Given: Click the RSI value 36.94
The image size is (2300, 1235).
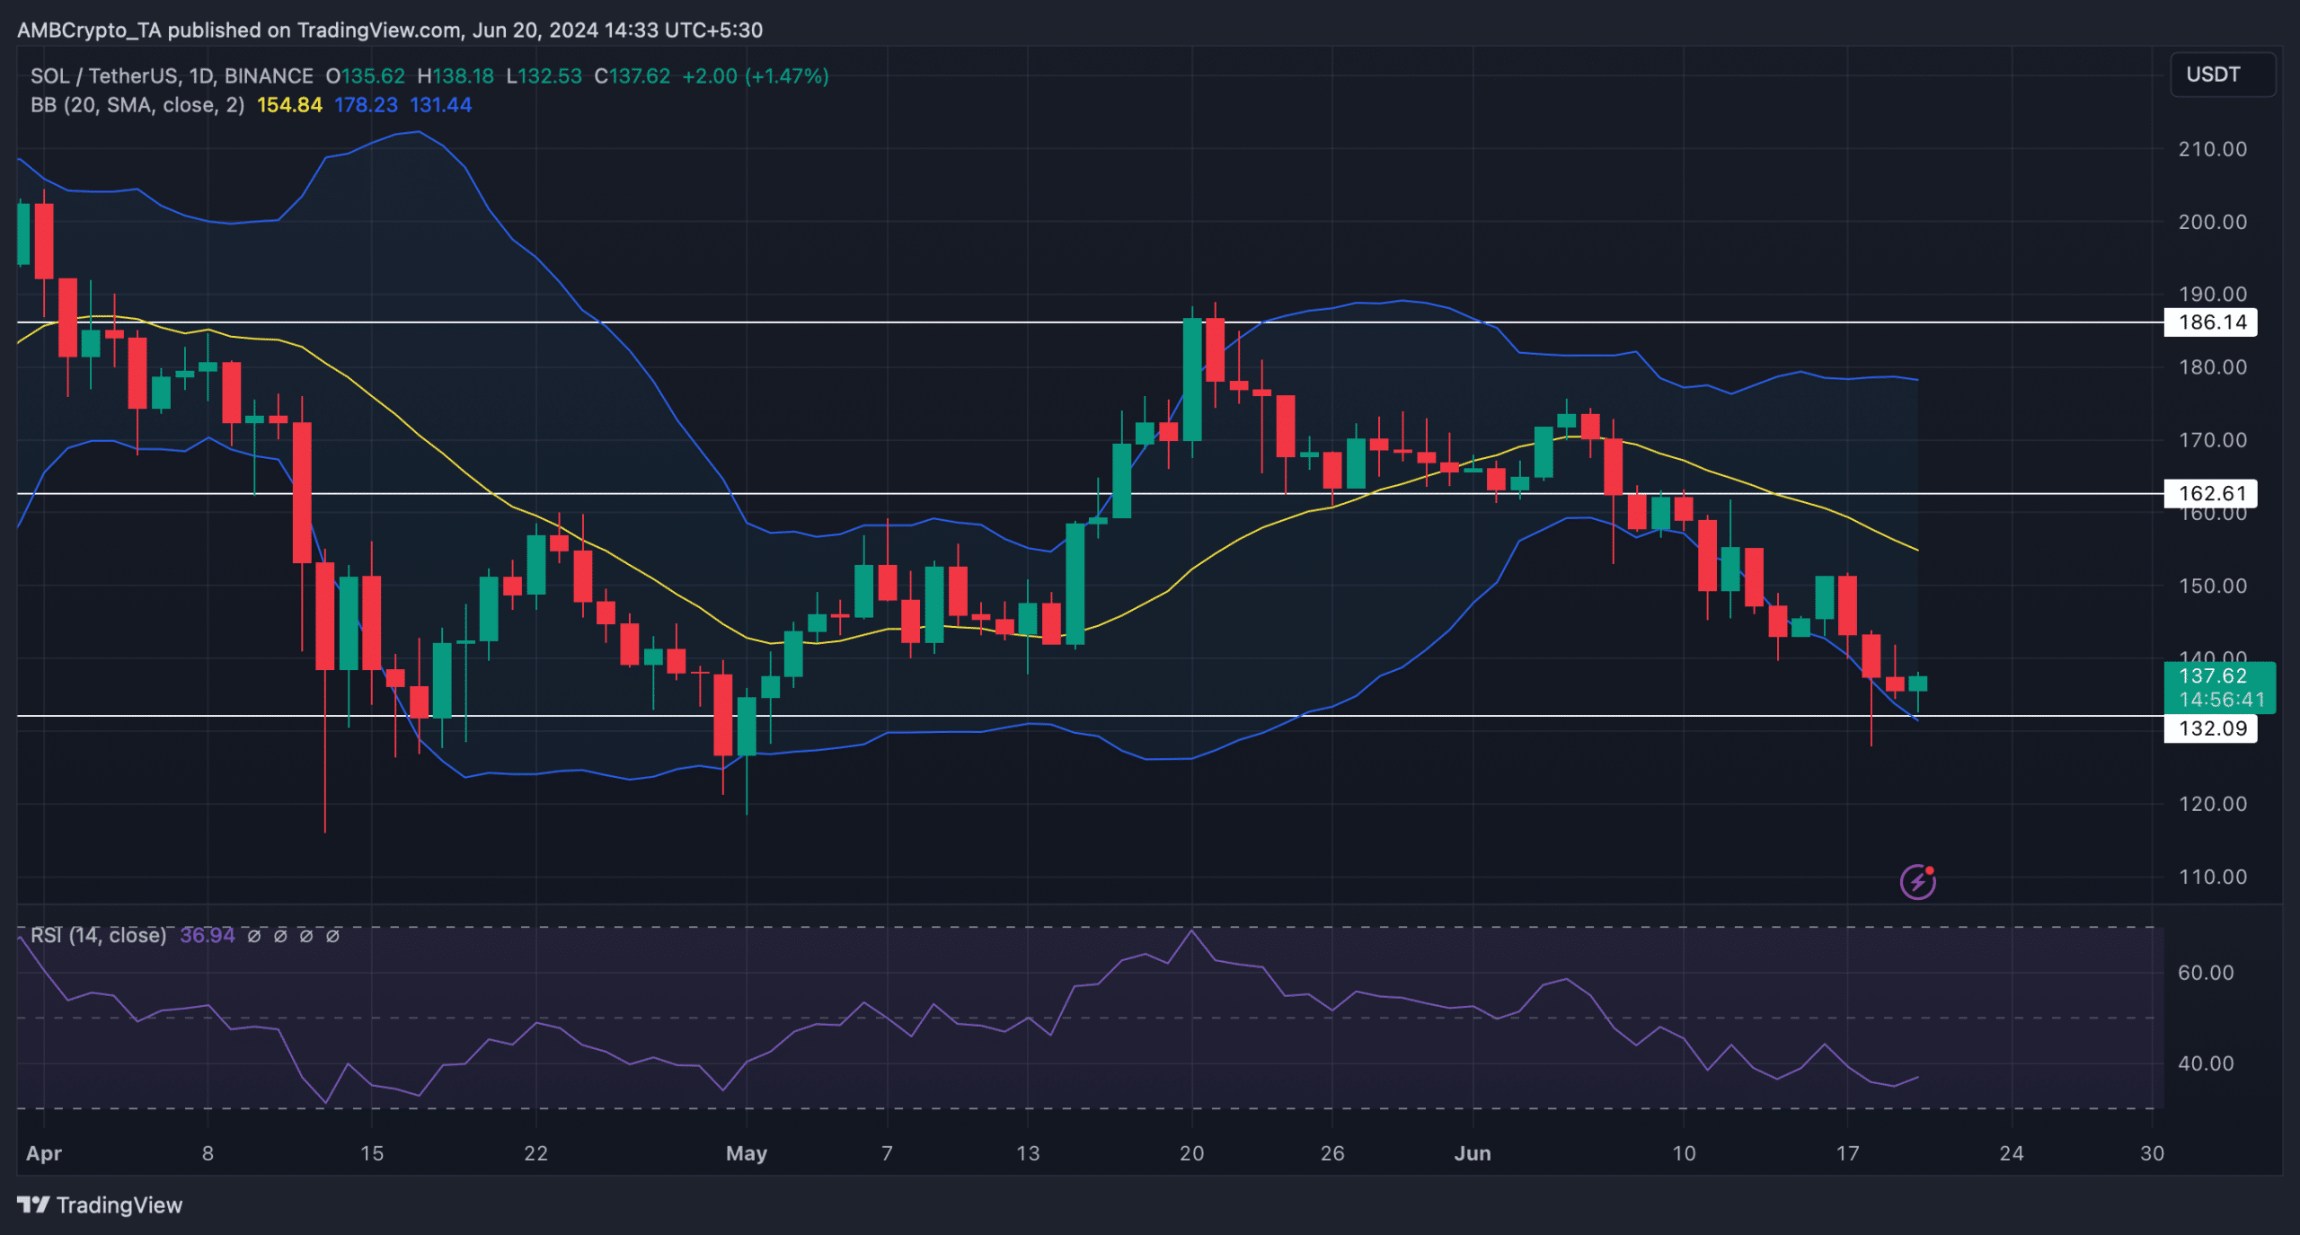Looking at the screenshot, I should (208, 935).
